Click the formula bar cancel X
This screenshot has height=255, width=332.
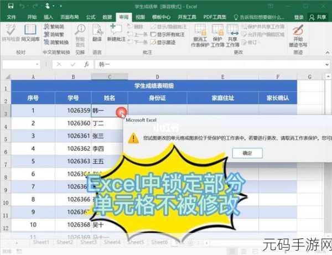tap(59, 64)
